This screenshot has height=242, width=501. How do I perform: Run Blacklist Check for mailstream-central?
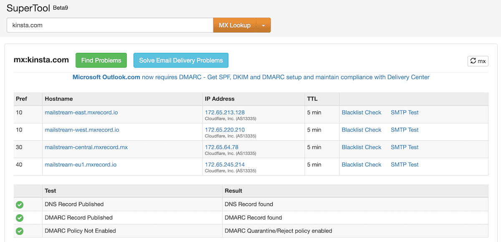pyautogui.click(x=362, y=147)
